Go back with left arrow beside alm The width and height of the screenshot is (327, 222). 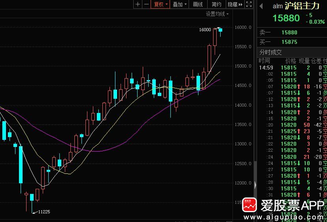click(261, 6)
